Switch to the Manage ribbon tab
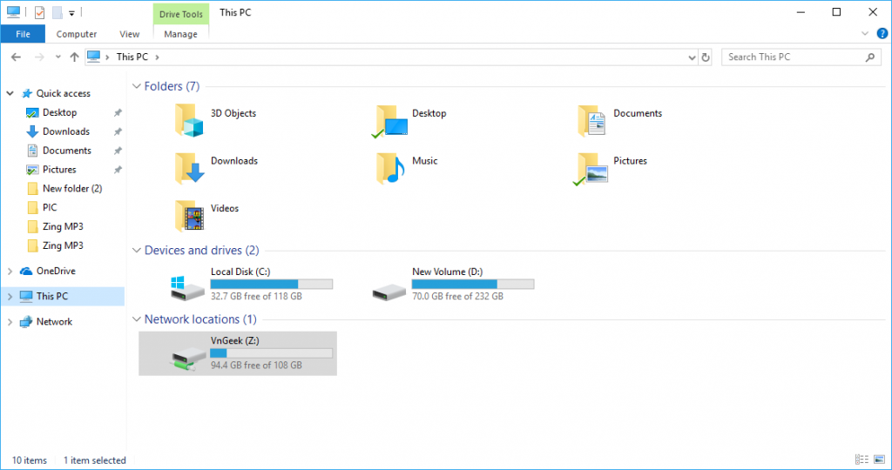The width and height of the screenshot is (892, 470). (x=180, y=34)
